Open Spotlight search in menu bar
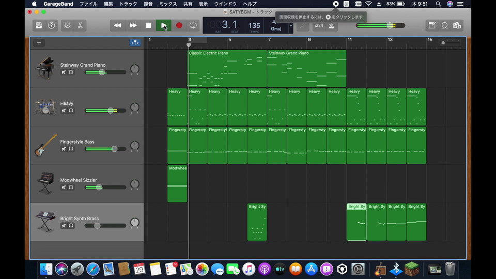Viewport: 496px width, 279px height. click(x=438, y=4)
